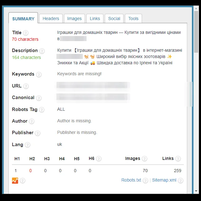The image size is (201, 201).
Task: Show help for Images count column
Action: (x=145, y=159)
